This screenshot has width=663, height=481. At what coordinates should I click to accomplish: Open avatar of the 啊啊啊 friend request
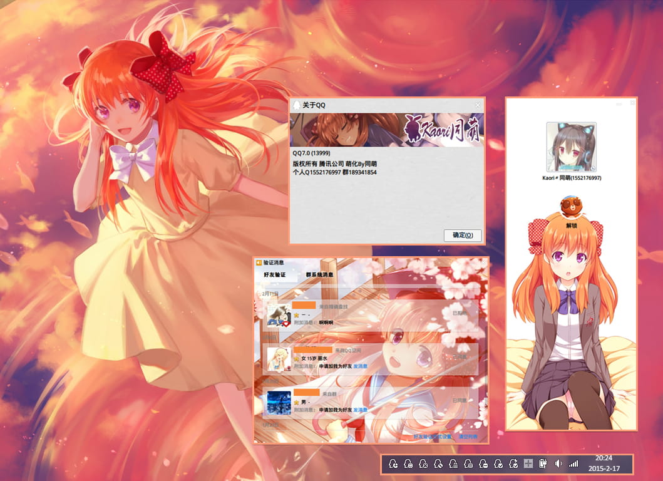pyautogui.click(x=279, y=316)
